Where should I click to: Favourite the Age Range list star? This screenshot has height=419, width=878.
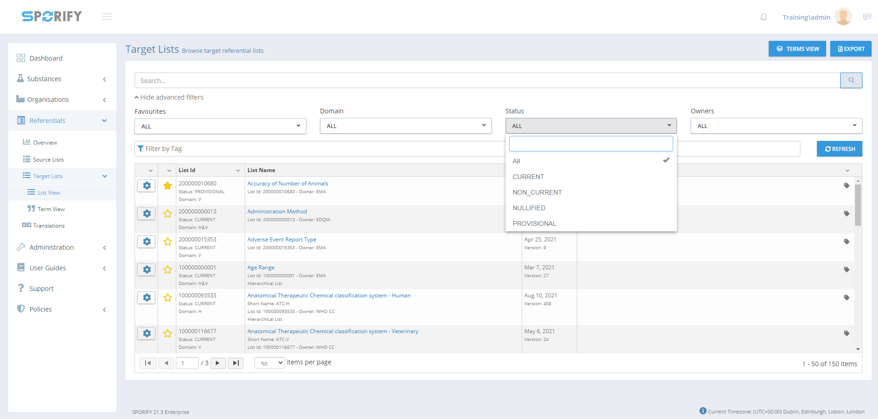pos(168,270)
